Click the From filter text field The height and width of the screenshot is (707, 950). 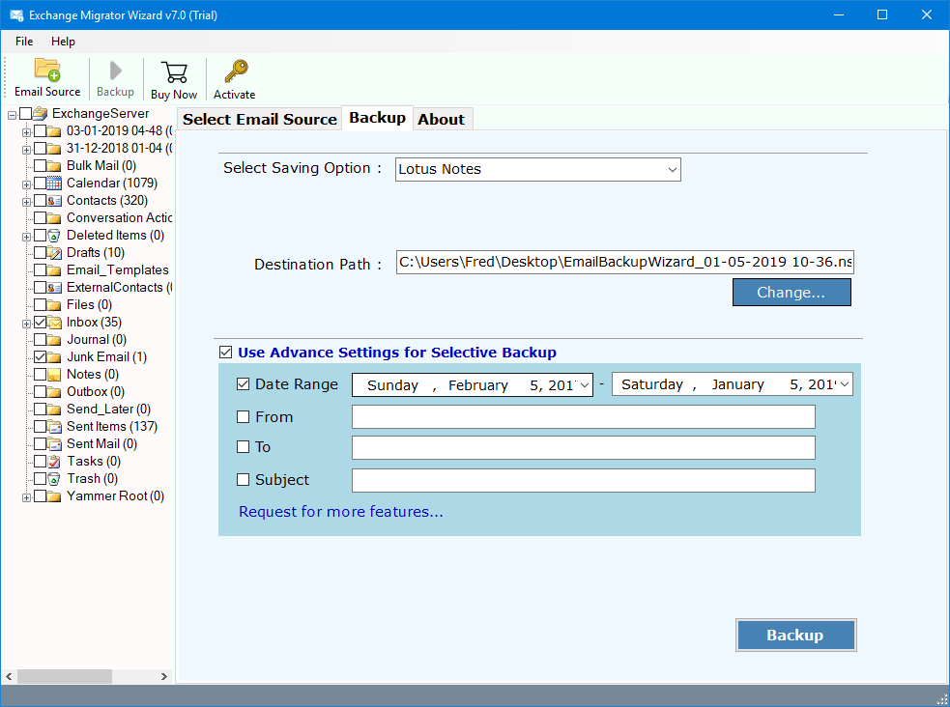[x=584, y=417]
